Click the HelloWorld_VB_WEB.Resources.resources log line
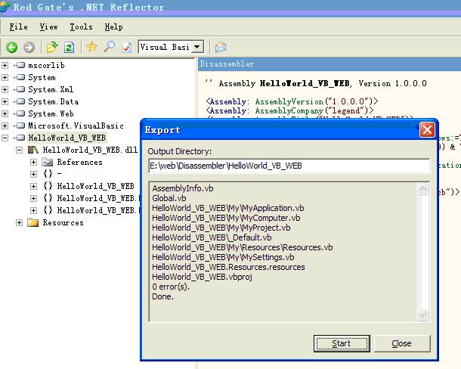This screenshot has height=369, width=461. pyautogui.click(x=229, y=267)
